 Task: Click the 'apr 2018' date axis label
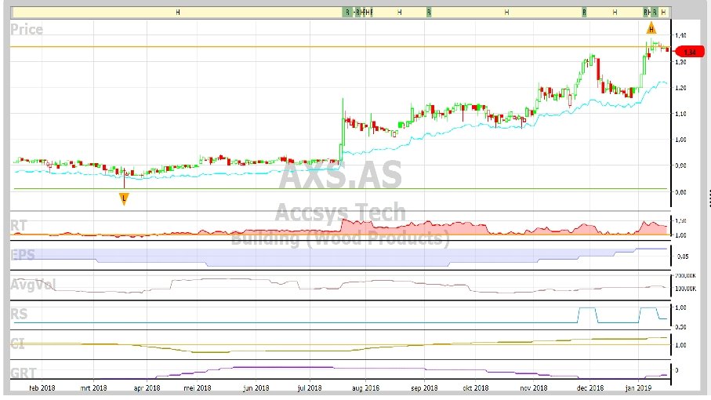[147, 387]
